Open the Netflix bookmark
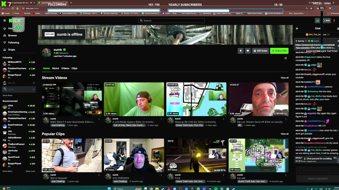 (x=36, y=13)
